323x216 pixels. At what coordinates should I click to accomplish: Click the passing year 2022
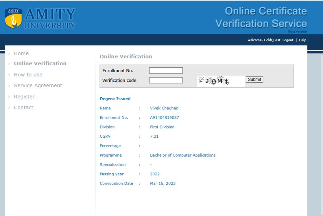tap(155, 174)
